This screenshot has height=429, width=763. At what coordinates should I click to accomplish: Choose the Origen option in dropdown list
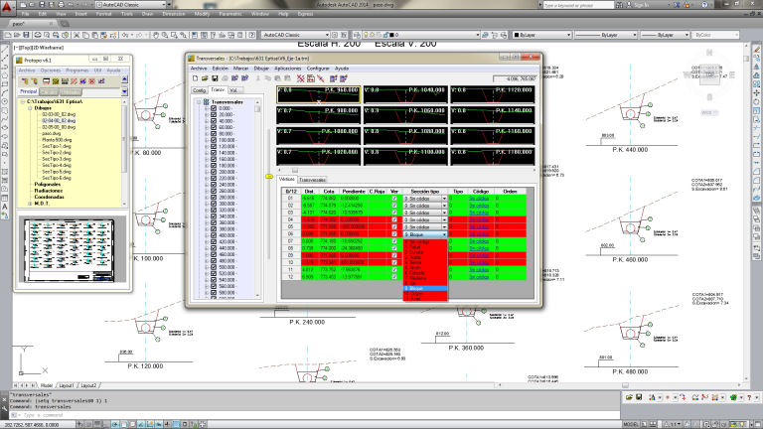pos(425,294)
